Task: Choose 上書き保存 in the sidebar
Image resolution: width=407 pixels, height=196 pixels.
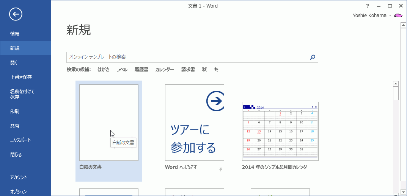Action: coord(25,77)
